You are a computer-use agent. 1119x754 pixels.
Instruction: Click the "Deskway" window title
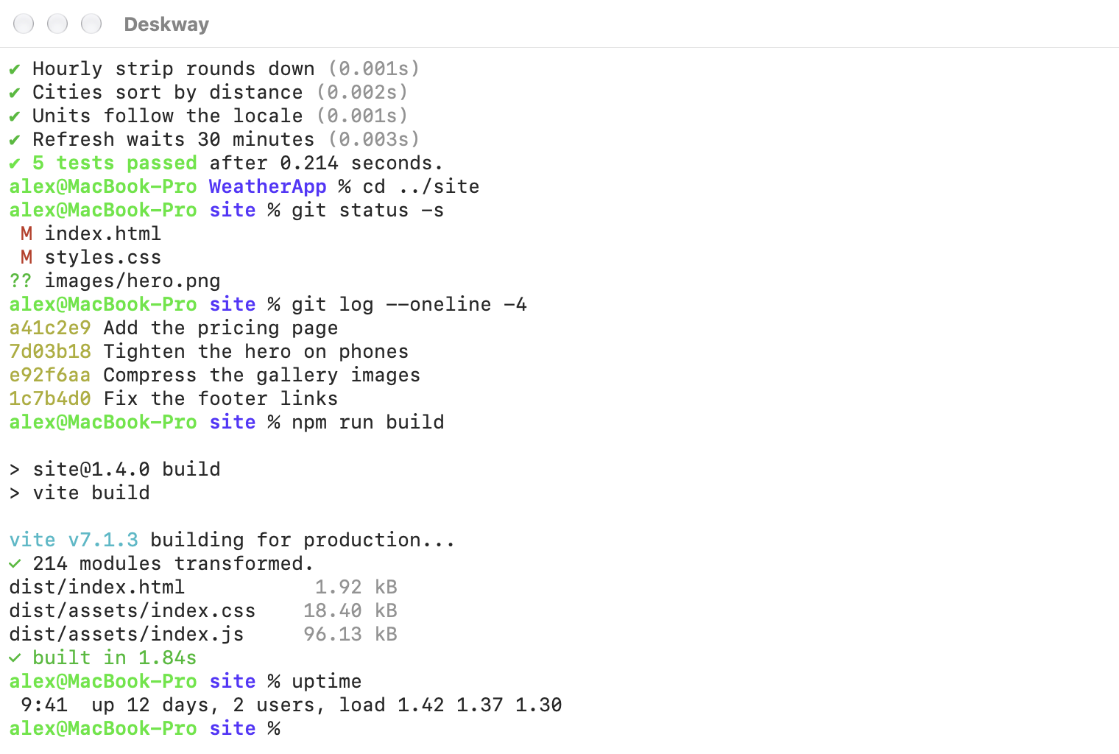[x=166, y=24]
